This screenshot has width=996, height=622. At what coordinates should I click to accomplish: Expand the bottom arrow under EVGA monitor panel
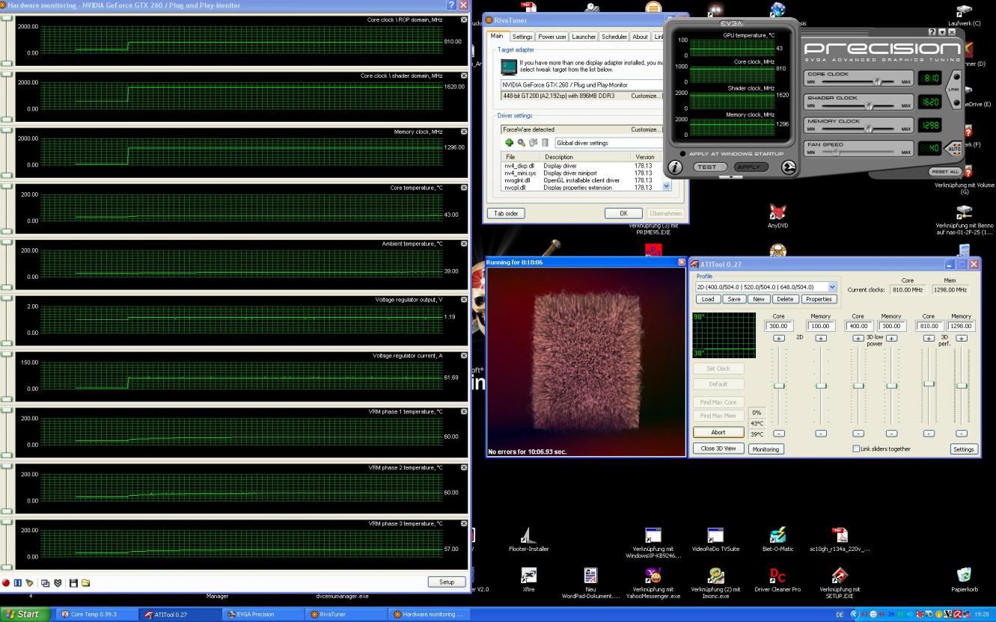(730, 177)
